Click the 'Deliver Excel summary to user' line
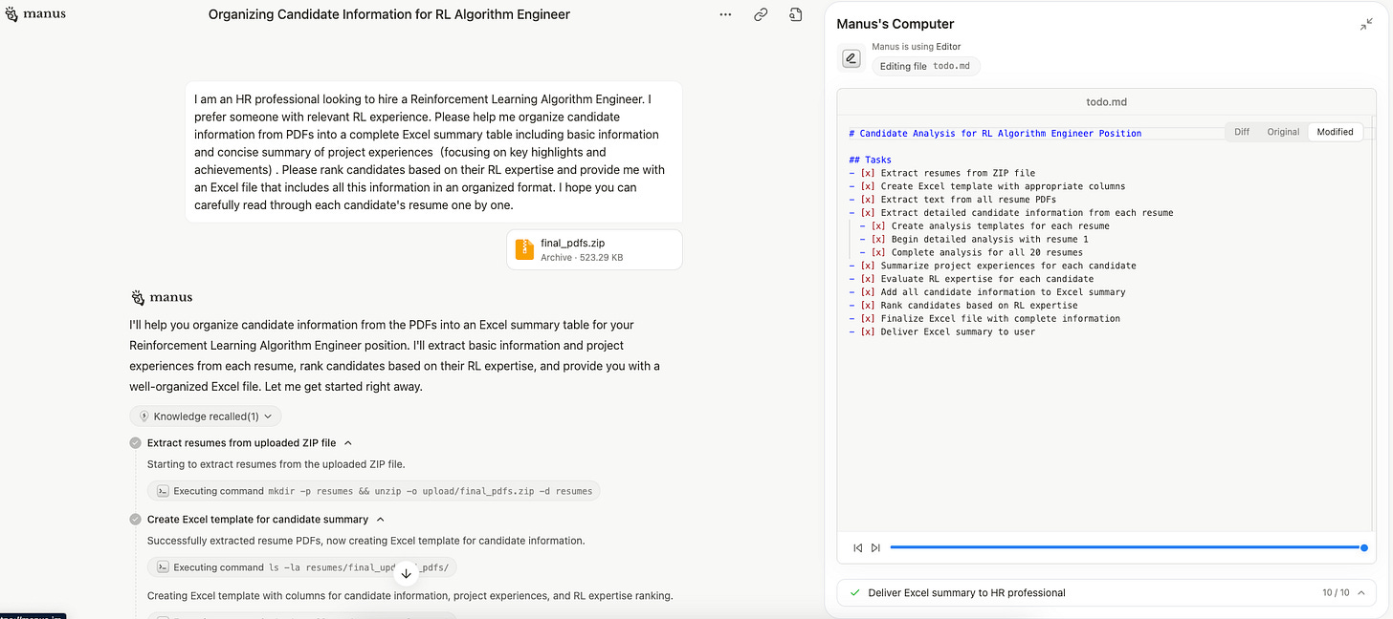 point(941,332)
